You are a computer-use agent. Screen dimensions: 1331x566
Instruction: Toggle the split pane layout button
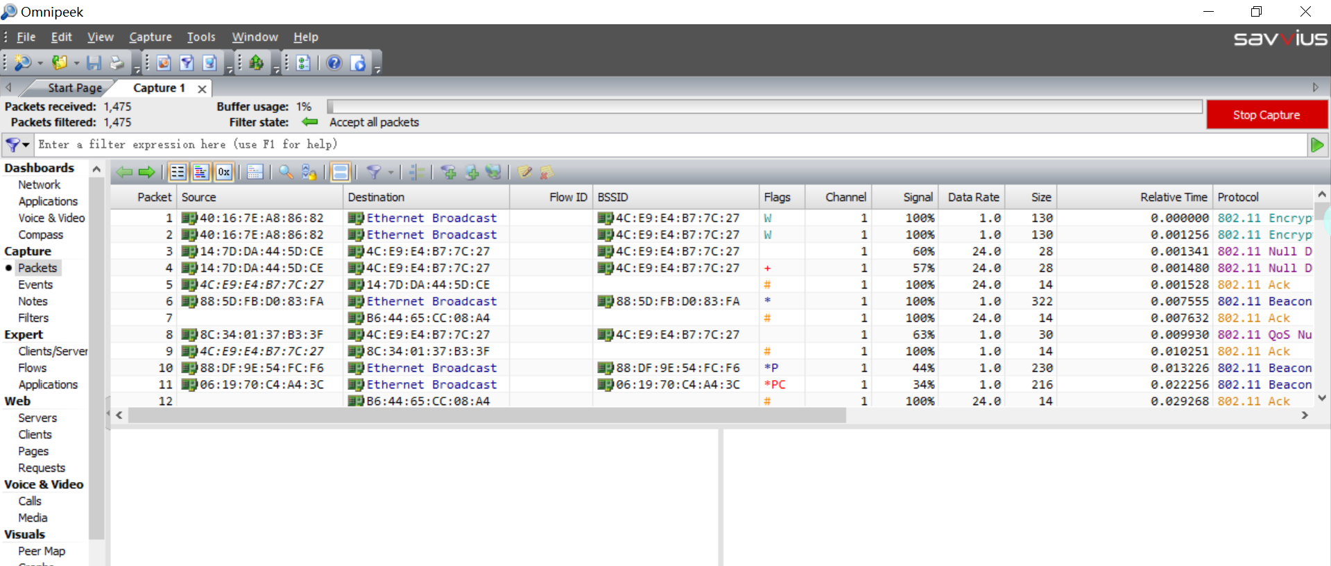point(341,172)
